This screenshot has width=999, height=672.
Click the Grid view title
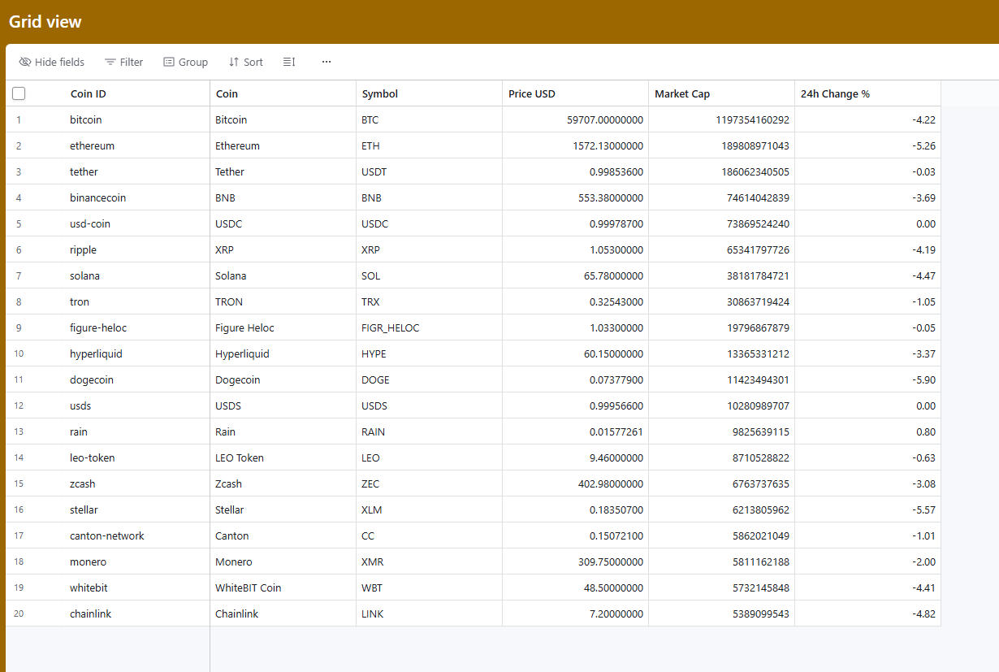click(x=45, y=22)
